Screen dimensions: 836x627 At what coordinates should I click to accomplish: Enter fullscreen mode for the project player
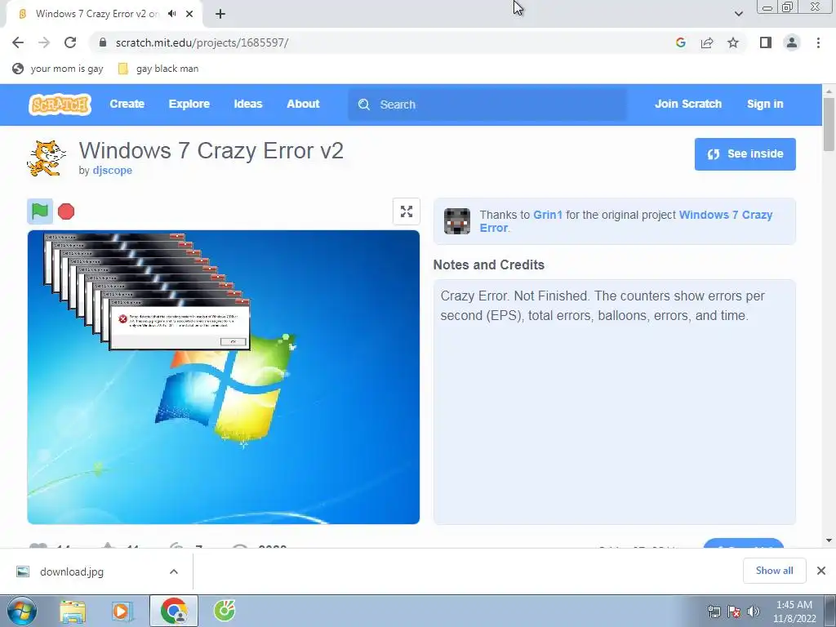tap(407, 211)
